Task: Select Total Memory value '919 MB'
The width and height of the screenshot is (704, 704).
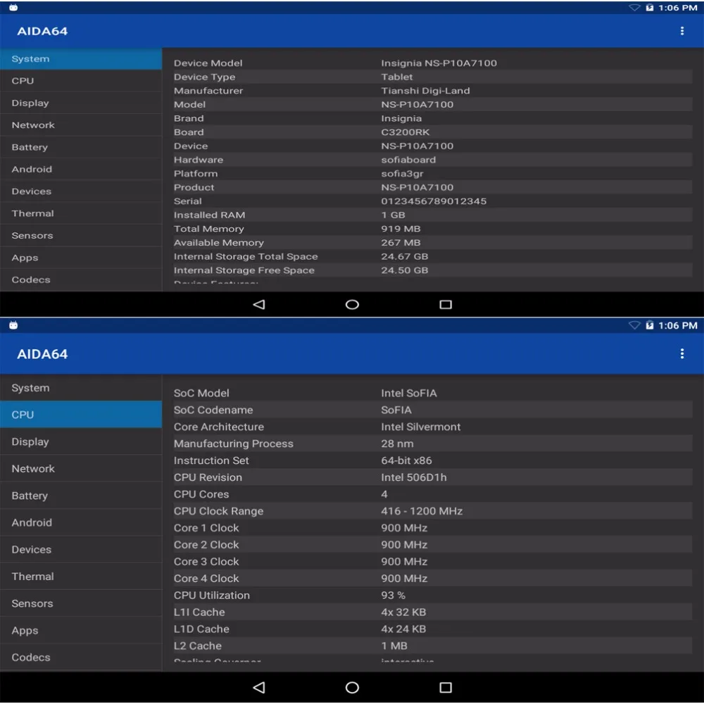Action: 401,229
